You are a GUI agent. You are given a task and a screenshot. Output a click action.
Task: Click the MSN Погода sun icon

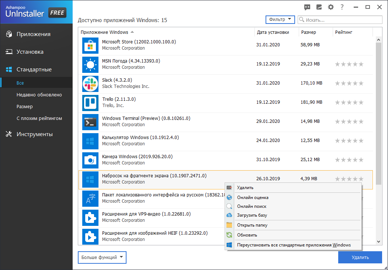pos(90,65)
